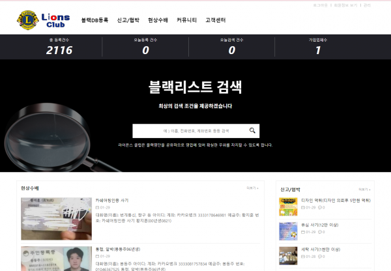The width and height of the screenshot is (391, 271).
Task: Click the Lions Club logo
Action: pos(42,20)
